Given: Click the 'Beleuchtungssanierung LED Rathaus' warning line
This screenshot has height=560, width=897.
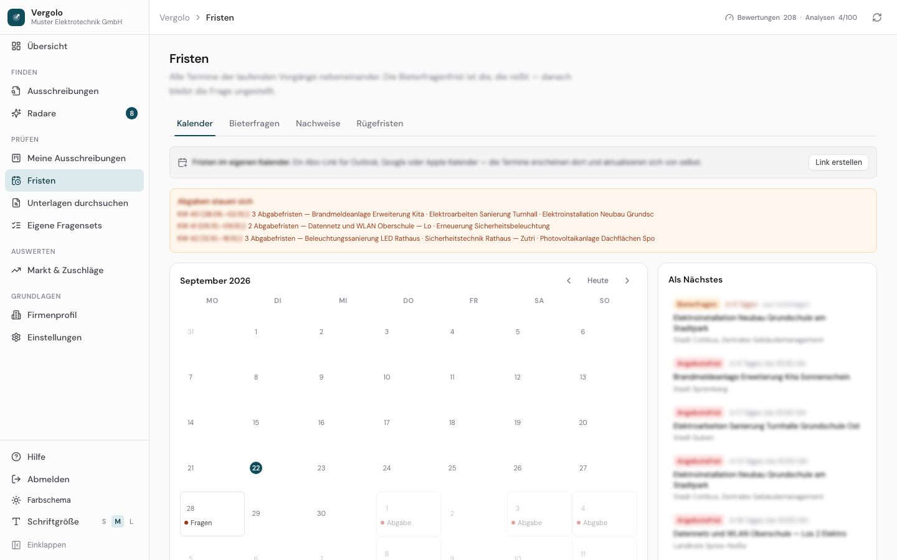Looking at the screenshot, I should pos(450,238).
